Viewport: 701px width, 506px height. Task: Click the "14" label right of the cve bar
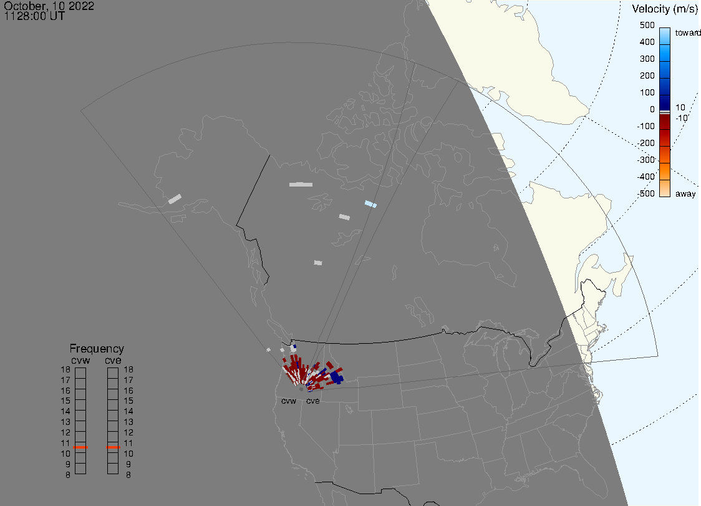point(128,412)
